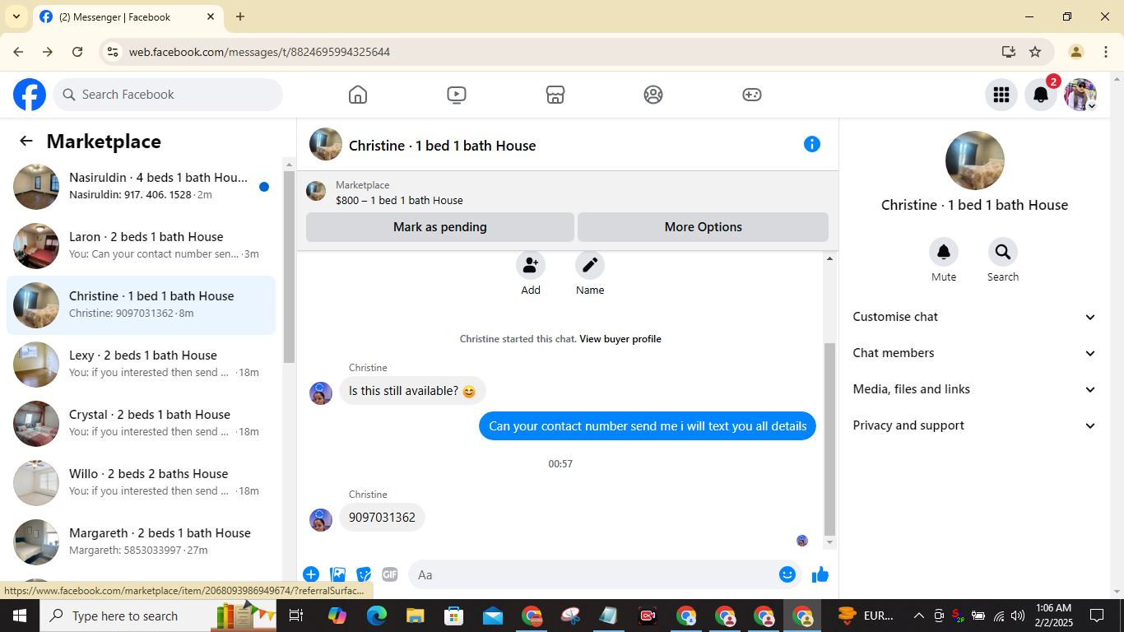The image size is (1124, 632).
Task: Click the chat messages scrollbar
Action: tap(829, 439)
